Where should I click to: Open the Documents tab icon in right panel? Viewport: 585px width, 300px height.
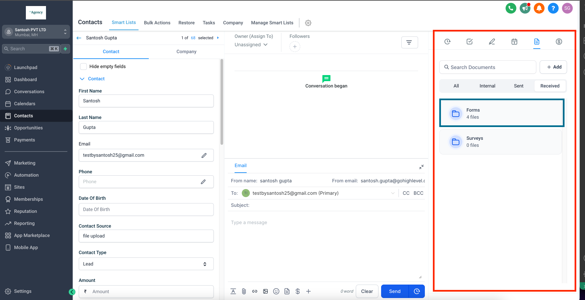pos(537,42)
